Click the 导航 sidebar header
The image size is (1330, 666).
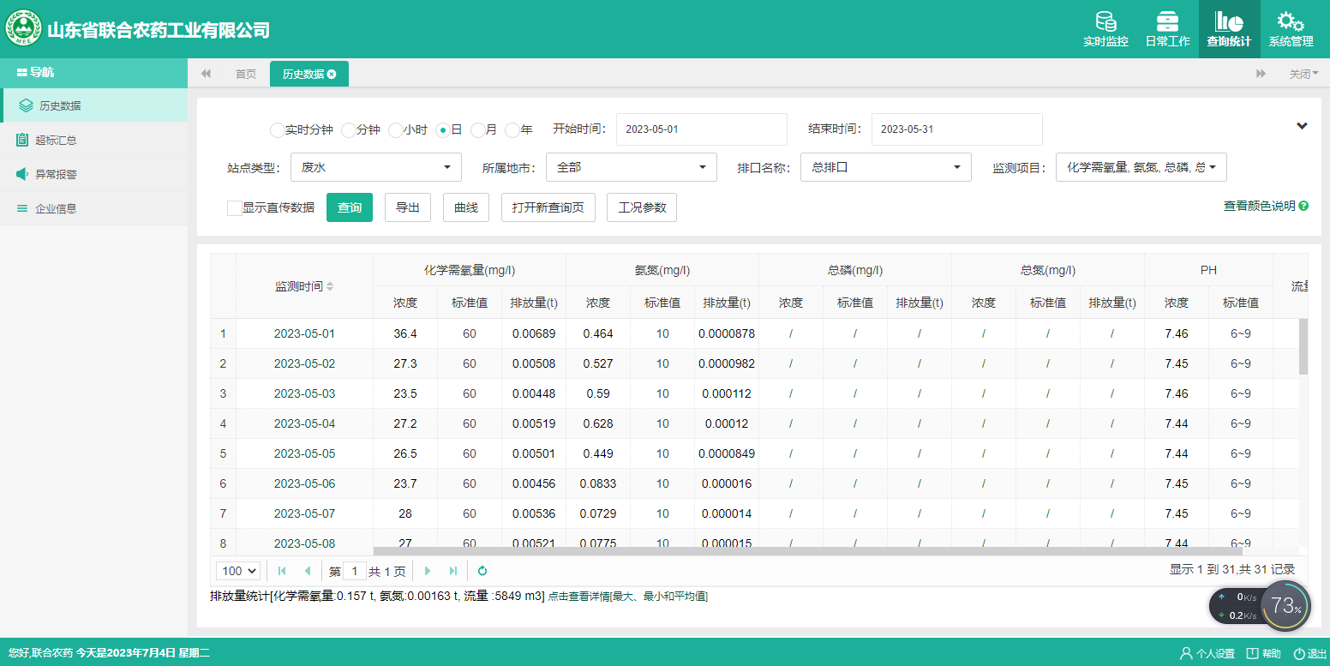pos(94,73)
